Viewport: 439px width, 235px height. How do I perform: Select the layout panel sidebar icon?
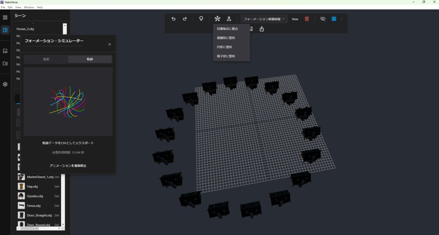point(5,30)
